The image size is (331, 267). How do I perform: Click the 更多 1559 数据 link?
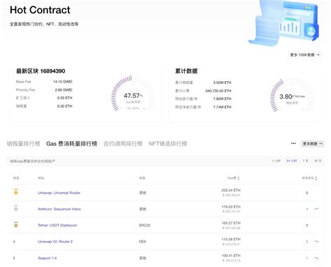(304, 55)
